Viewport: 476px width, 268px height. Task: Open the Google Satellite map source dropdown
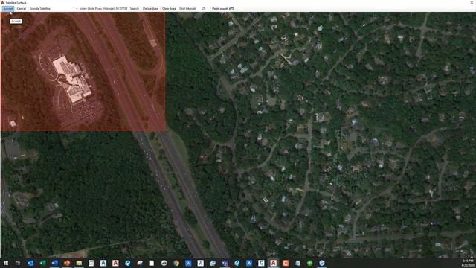pyautogui.click(x=54, y=8)
